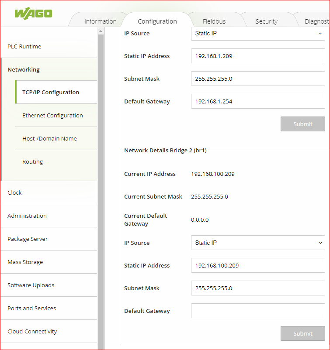The image size is (330, 350).
Task: Click the empty Bridge 2 Default Gateway field
Action: click(x=258, y=311)
